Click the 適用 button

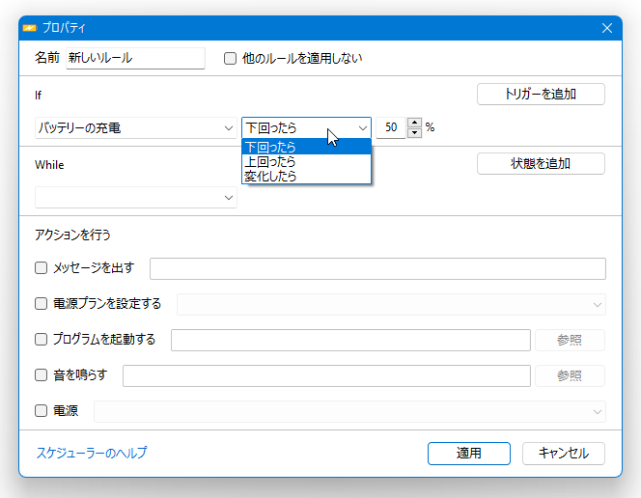[x=469, y=453]
